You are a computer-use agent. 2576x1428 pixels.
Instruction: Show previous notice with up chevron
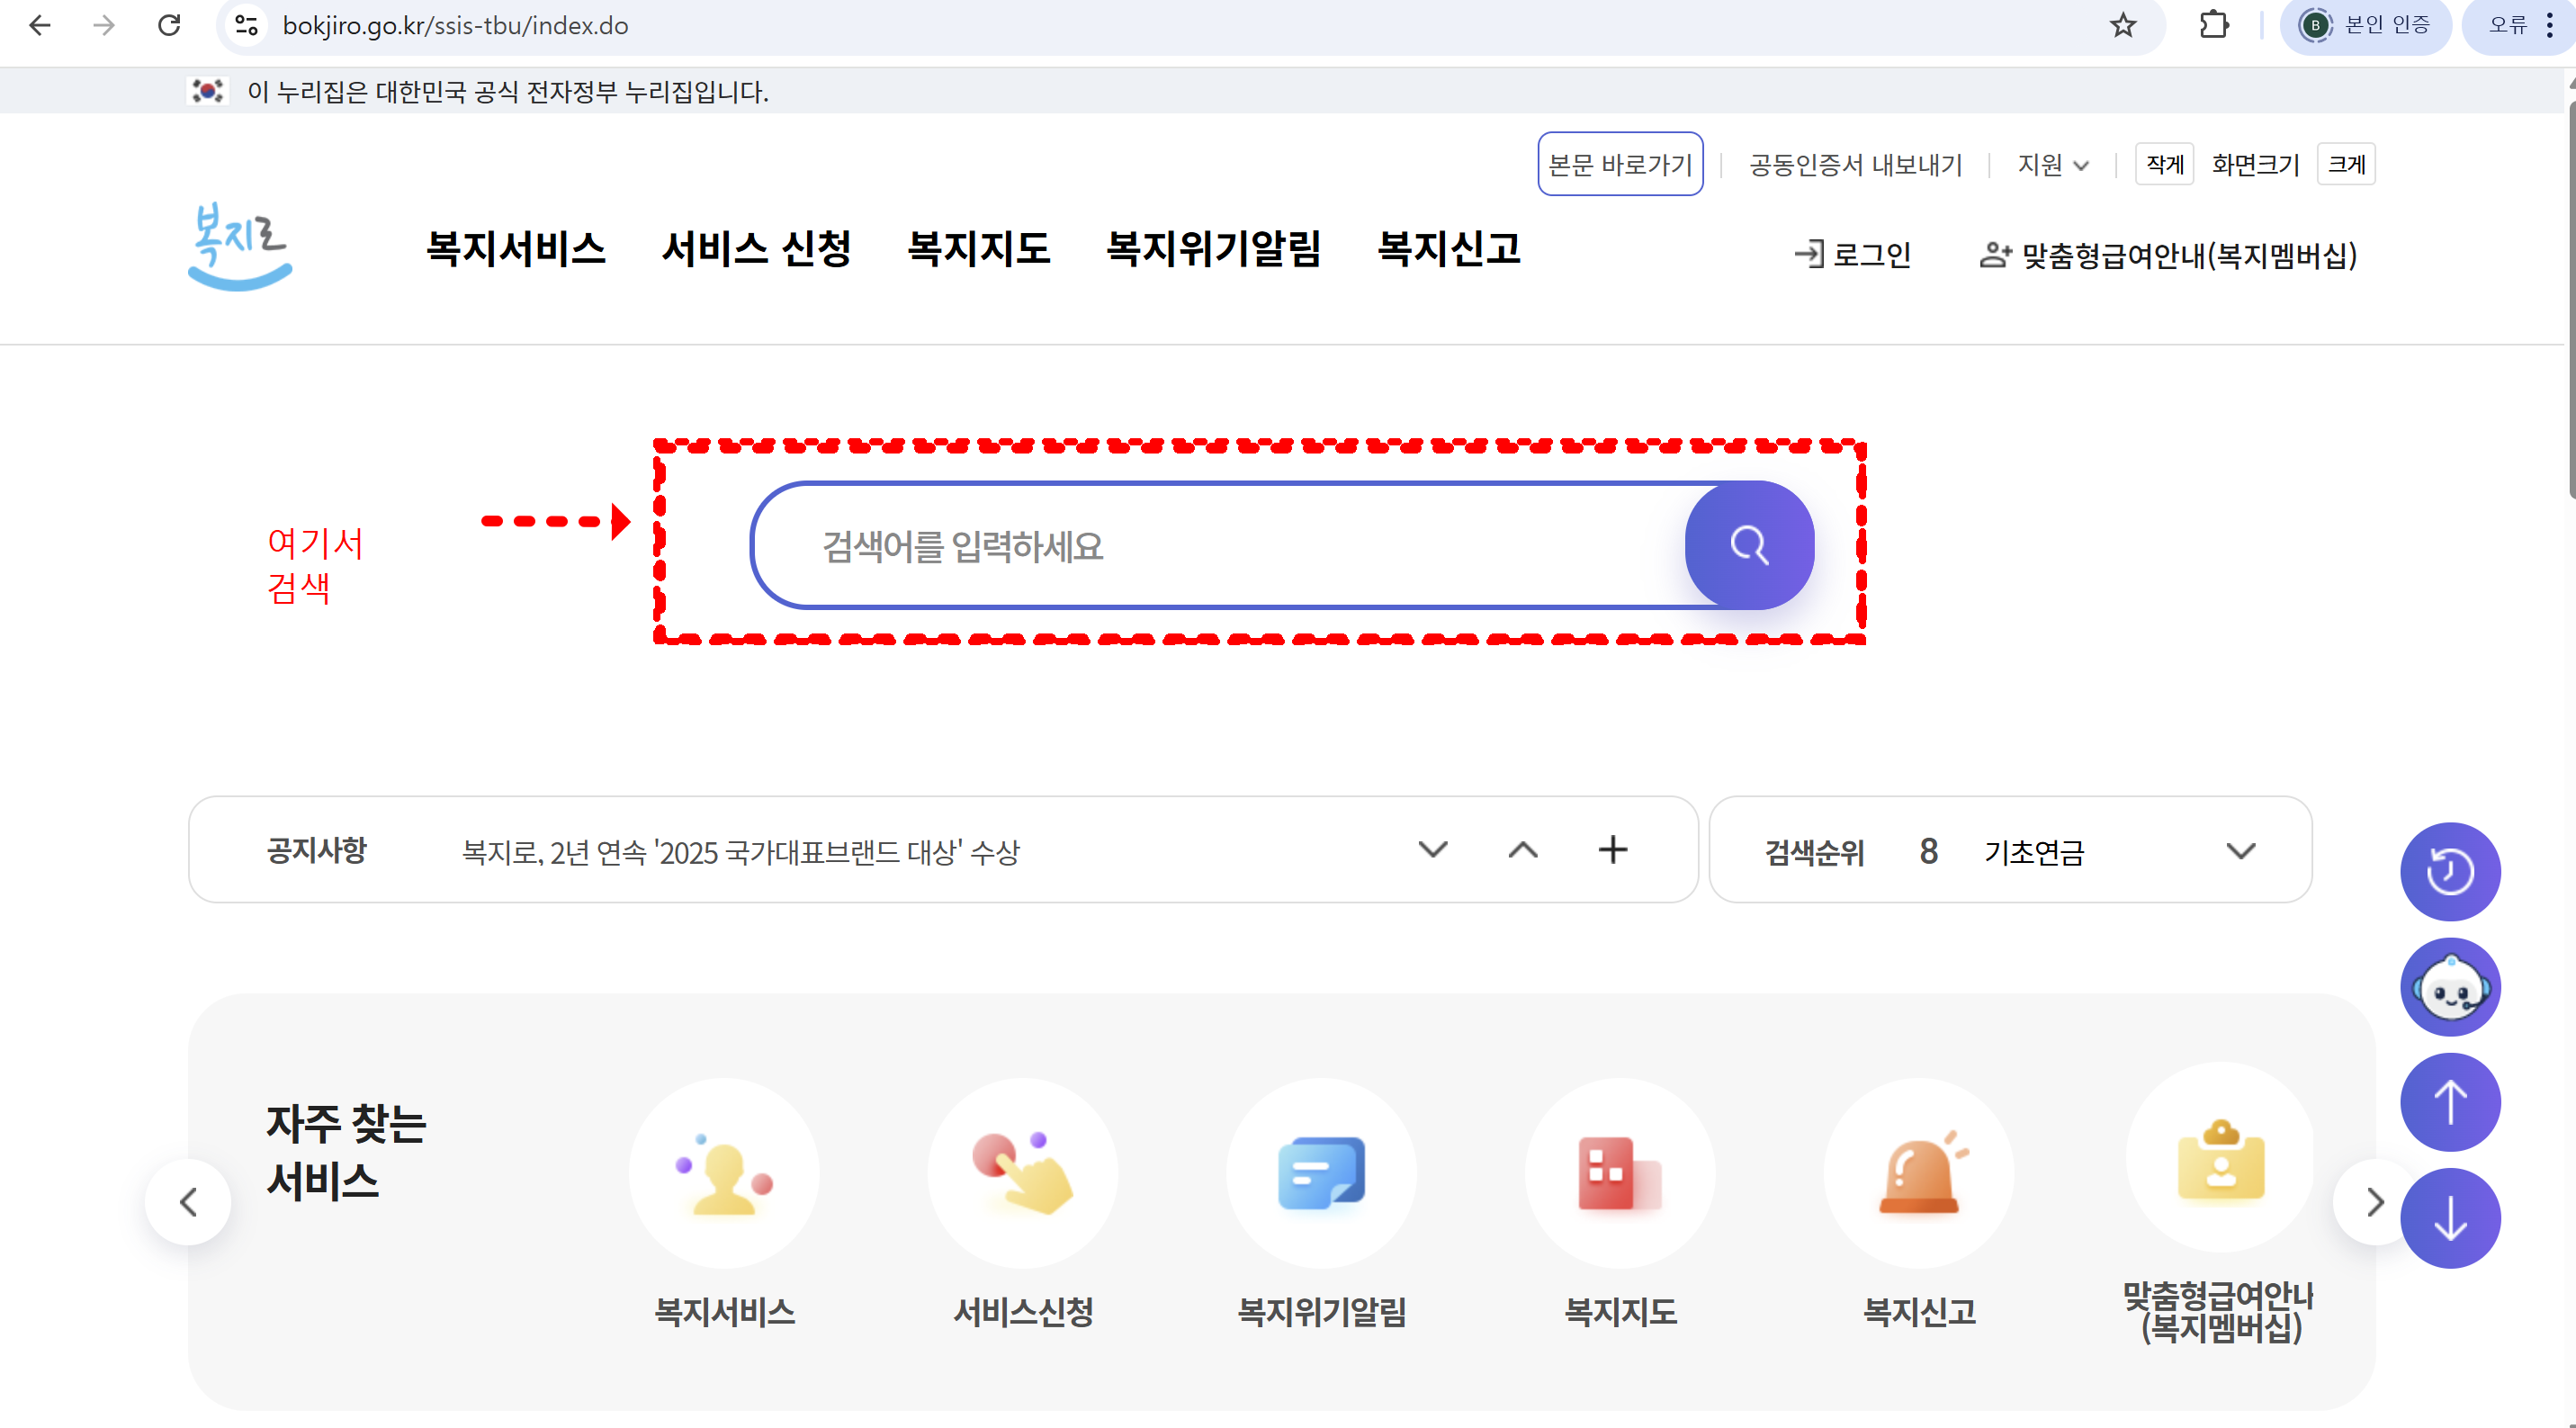pos(1523,850)
